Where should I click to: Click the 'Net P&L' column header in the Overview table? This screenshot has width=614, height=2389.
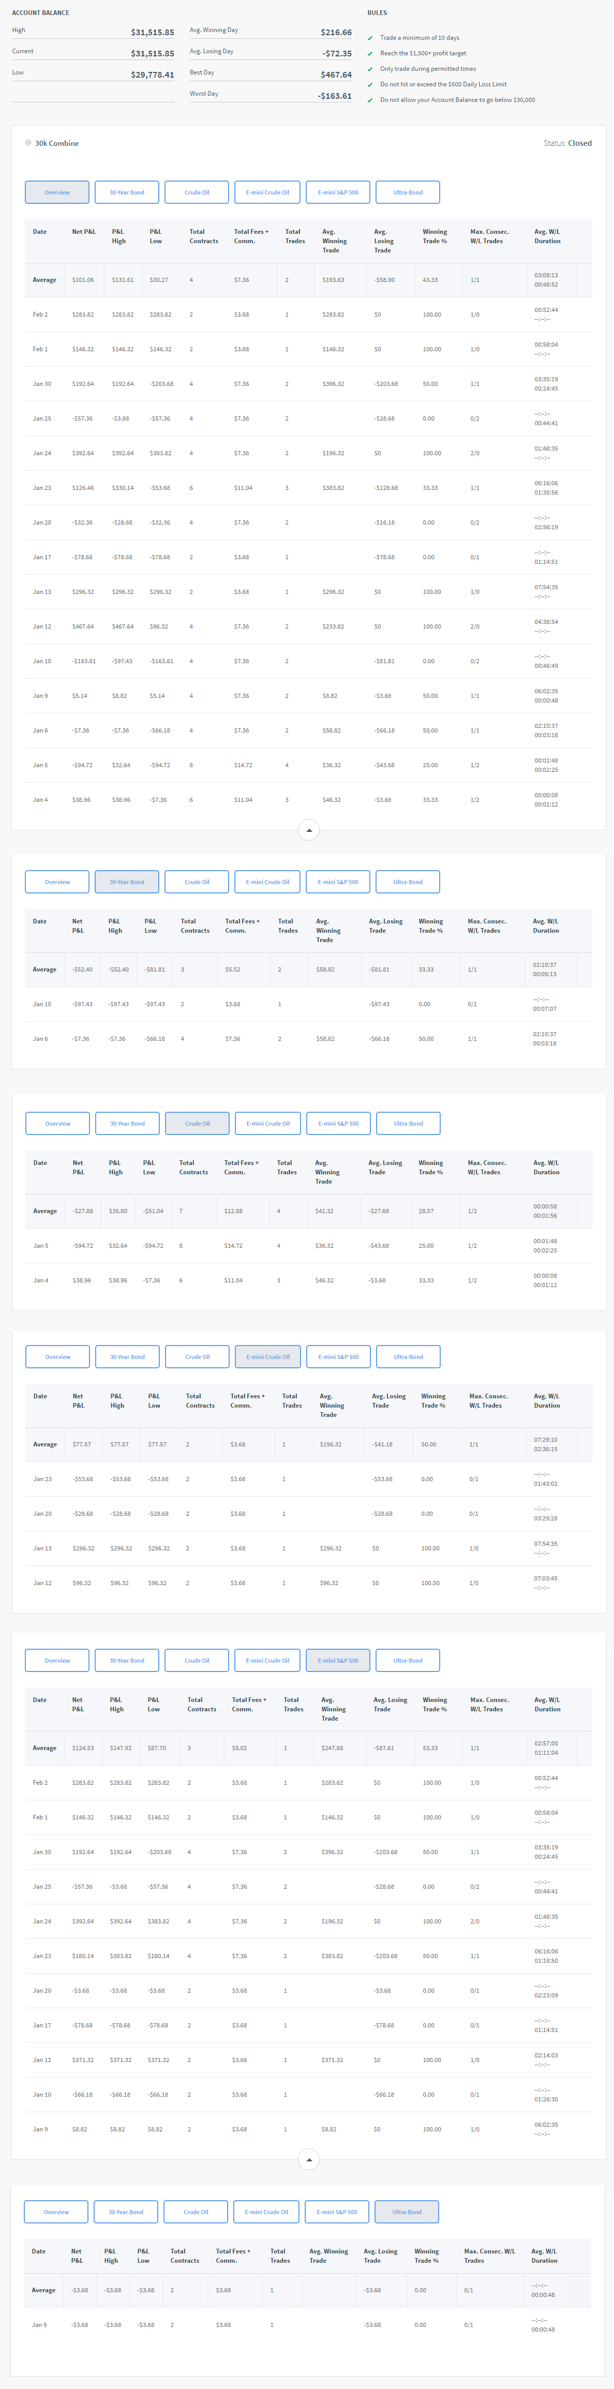click(x=83, y=232)
